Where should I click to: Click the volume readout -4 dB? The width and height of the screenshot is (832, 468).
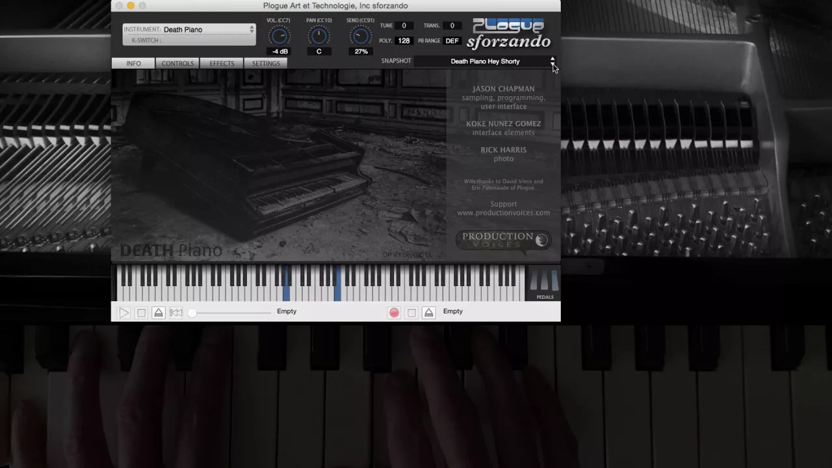coord(279,51)
